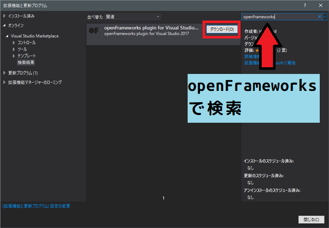Screen dimensions: 329x228
Task: Expand the 更新プログラム (1) node
Action: point(4,73)
